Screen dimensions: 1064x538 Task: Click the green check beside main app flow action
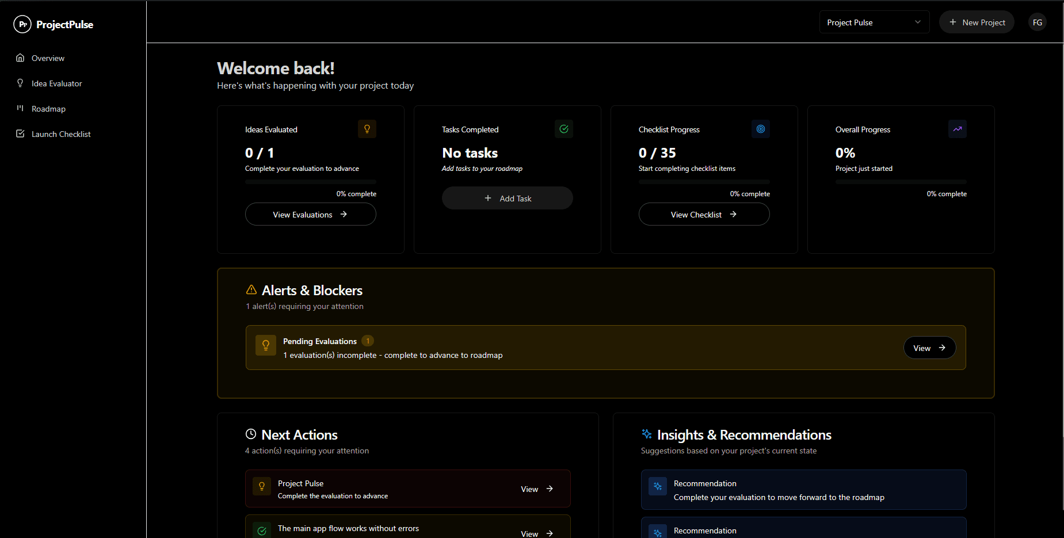[262, 530]
